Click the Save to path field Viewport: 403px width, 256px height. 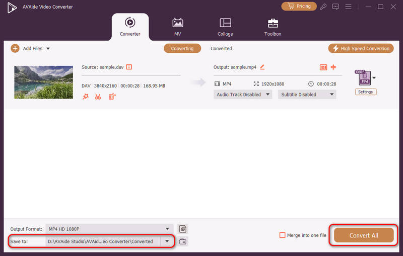click(103, 241)
